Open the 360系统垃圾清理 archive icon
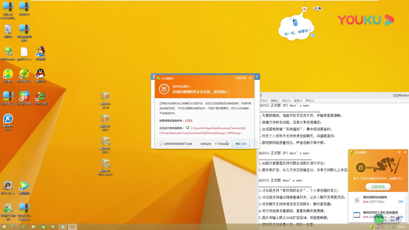This screenshot has width=409, height=230. [x=24, y=33]
